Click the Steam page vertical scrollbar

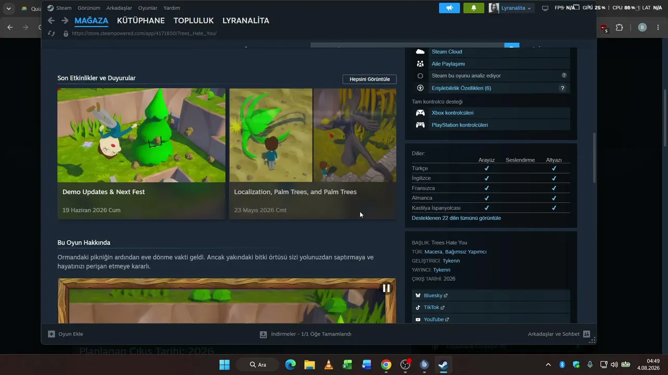click(594, 158)
